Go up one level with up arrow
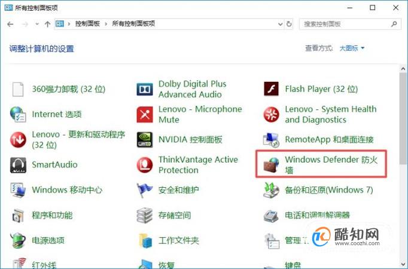 coord(47,24)
